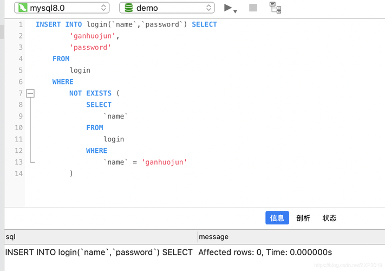Click NOT EXISTS keyword on line 7

[90, 93]
